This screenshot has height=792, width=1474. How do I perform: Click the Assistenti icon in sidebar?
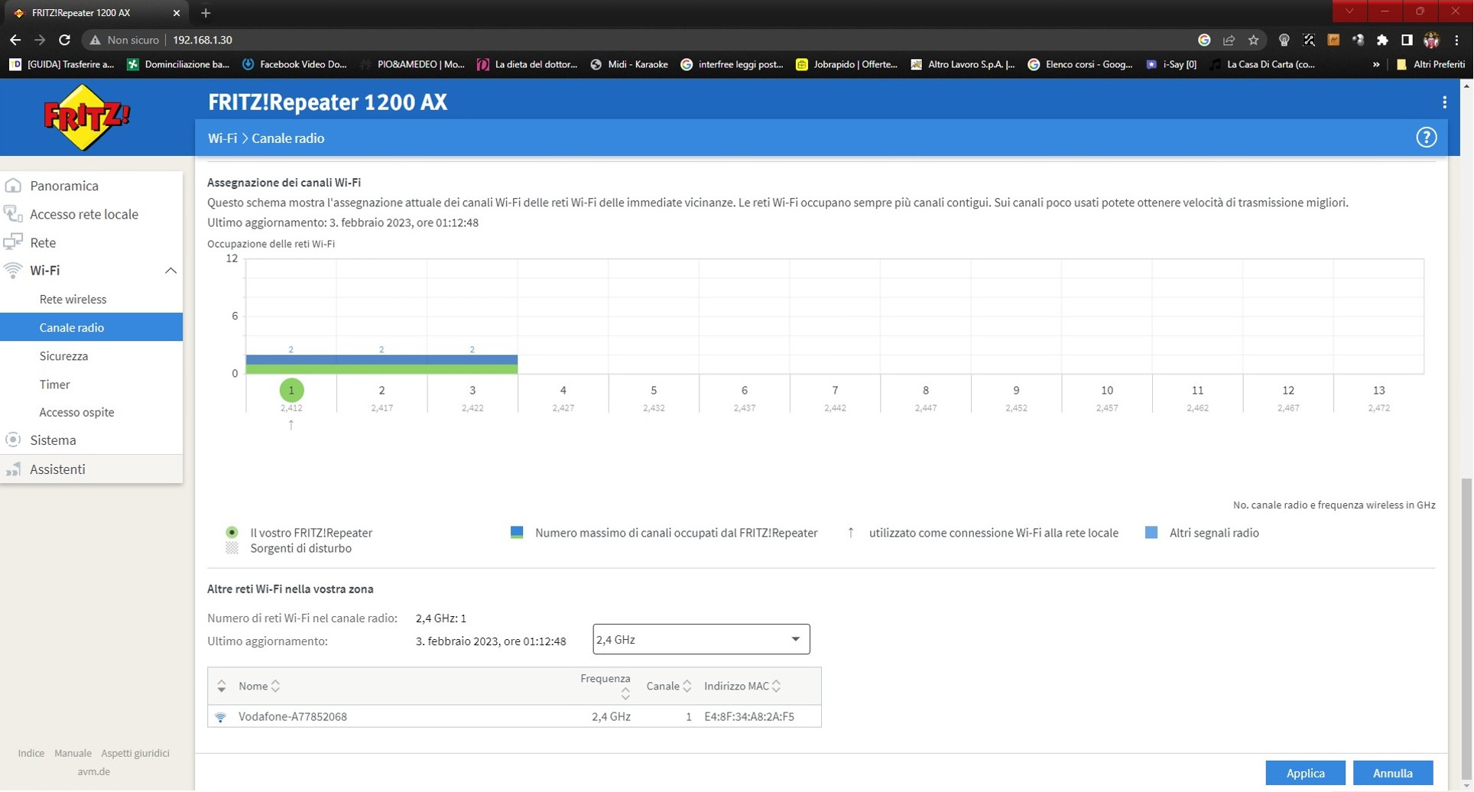click(13, 469)
